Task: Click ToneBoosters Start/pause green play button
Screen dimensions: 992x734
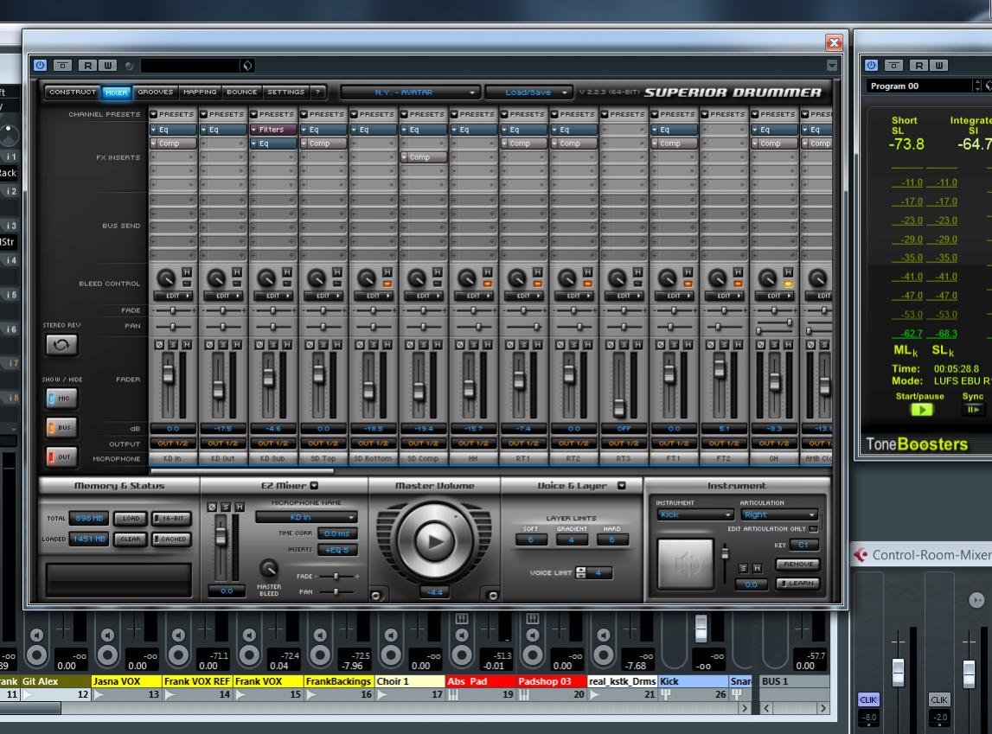Action: 922,409
